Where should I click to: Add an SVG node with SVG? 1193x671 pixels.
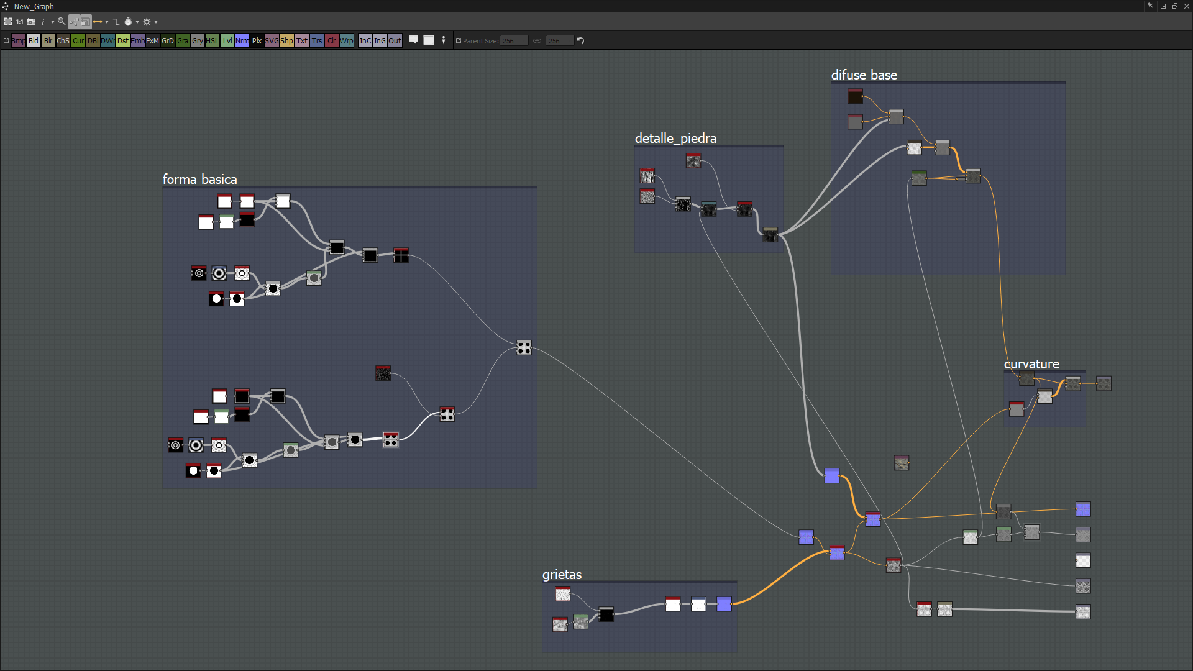click(272, 41)
